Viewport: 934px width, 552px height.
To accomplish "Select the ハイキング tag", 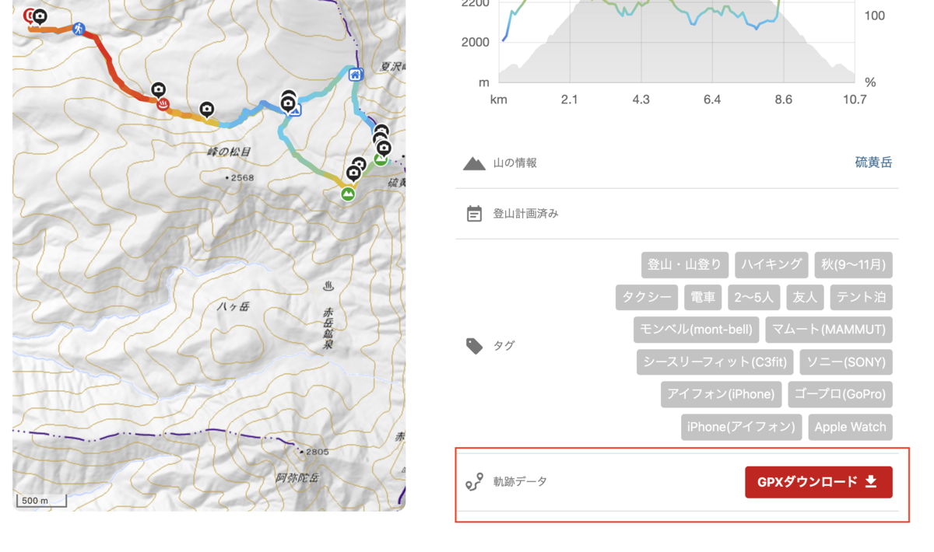I will (771, 264).
